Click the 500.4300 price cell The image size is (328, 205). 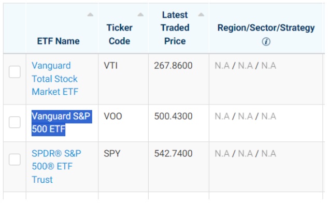pyautogui.click(x=173, y=116)
